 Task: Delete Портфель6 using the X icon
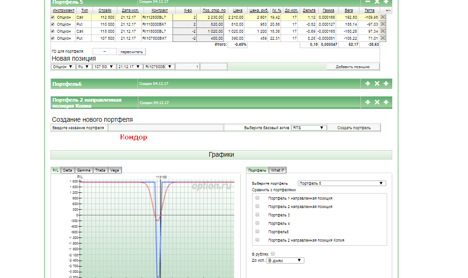pyautogui.click(x=377, y=83)
